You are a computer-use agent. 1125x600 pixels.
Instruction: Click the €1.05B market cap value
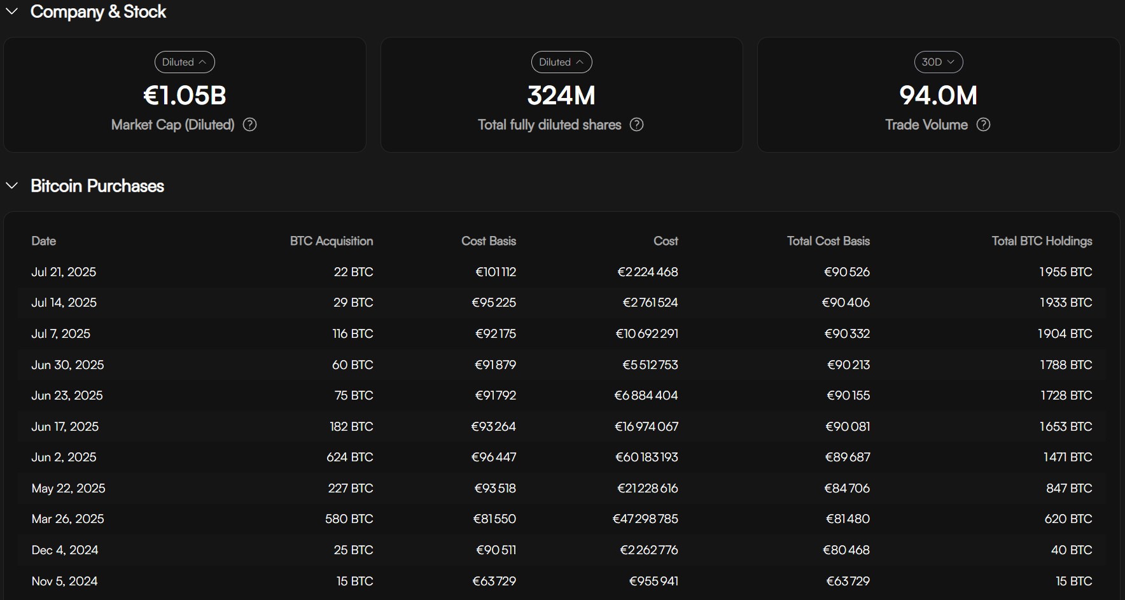(x=185, y=95)
